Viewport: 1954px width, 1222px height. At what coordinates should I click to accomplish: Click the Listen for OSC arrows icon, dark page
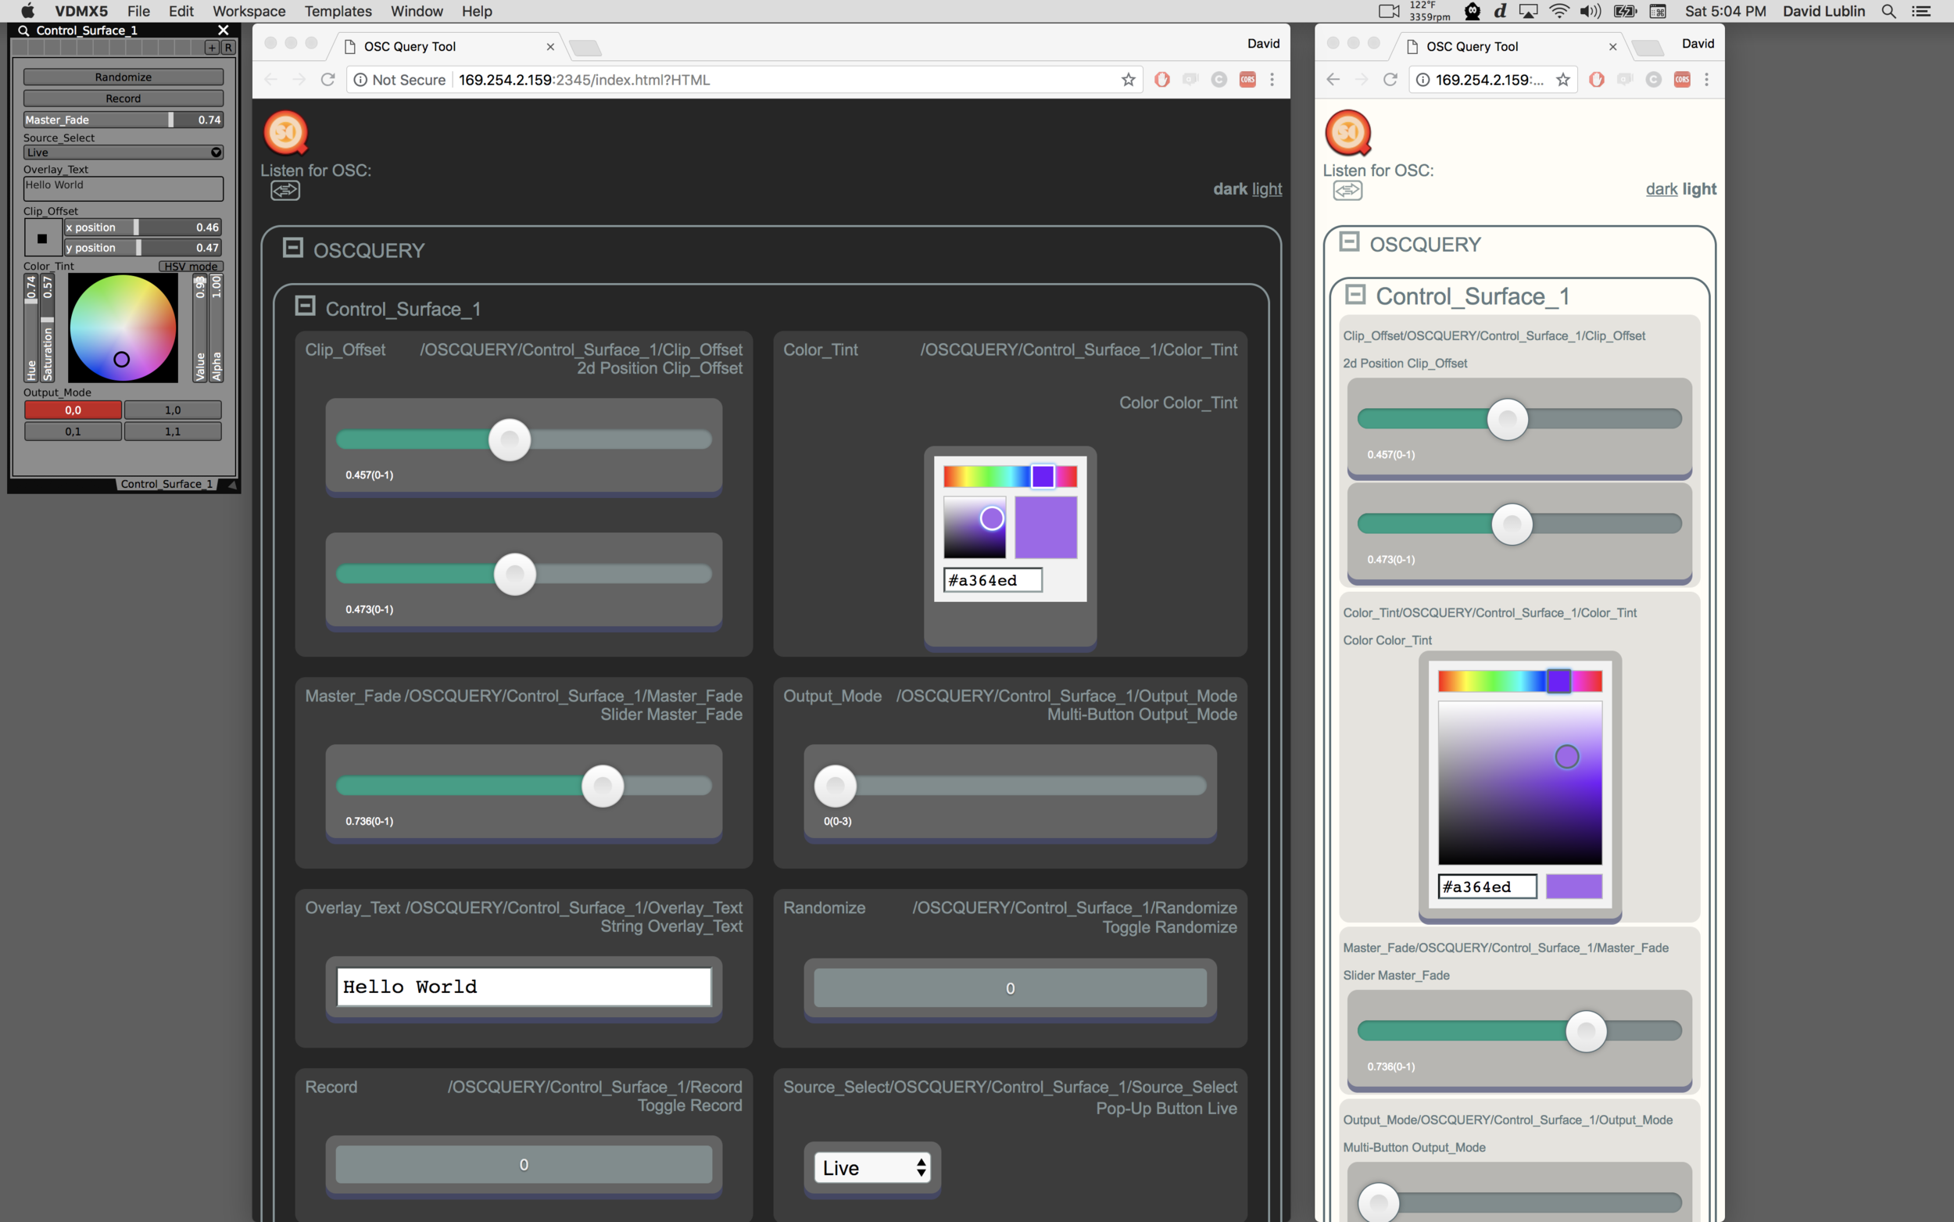[285, 191]
